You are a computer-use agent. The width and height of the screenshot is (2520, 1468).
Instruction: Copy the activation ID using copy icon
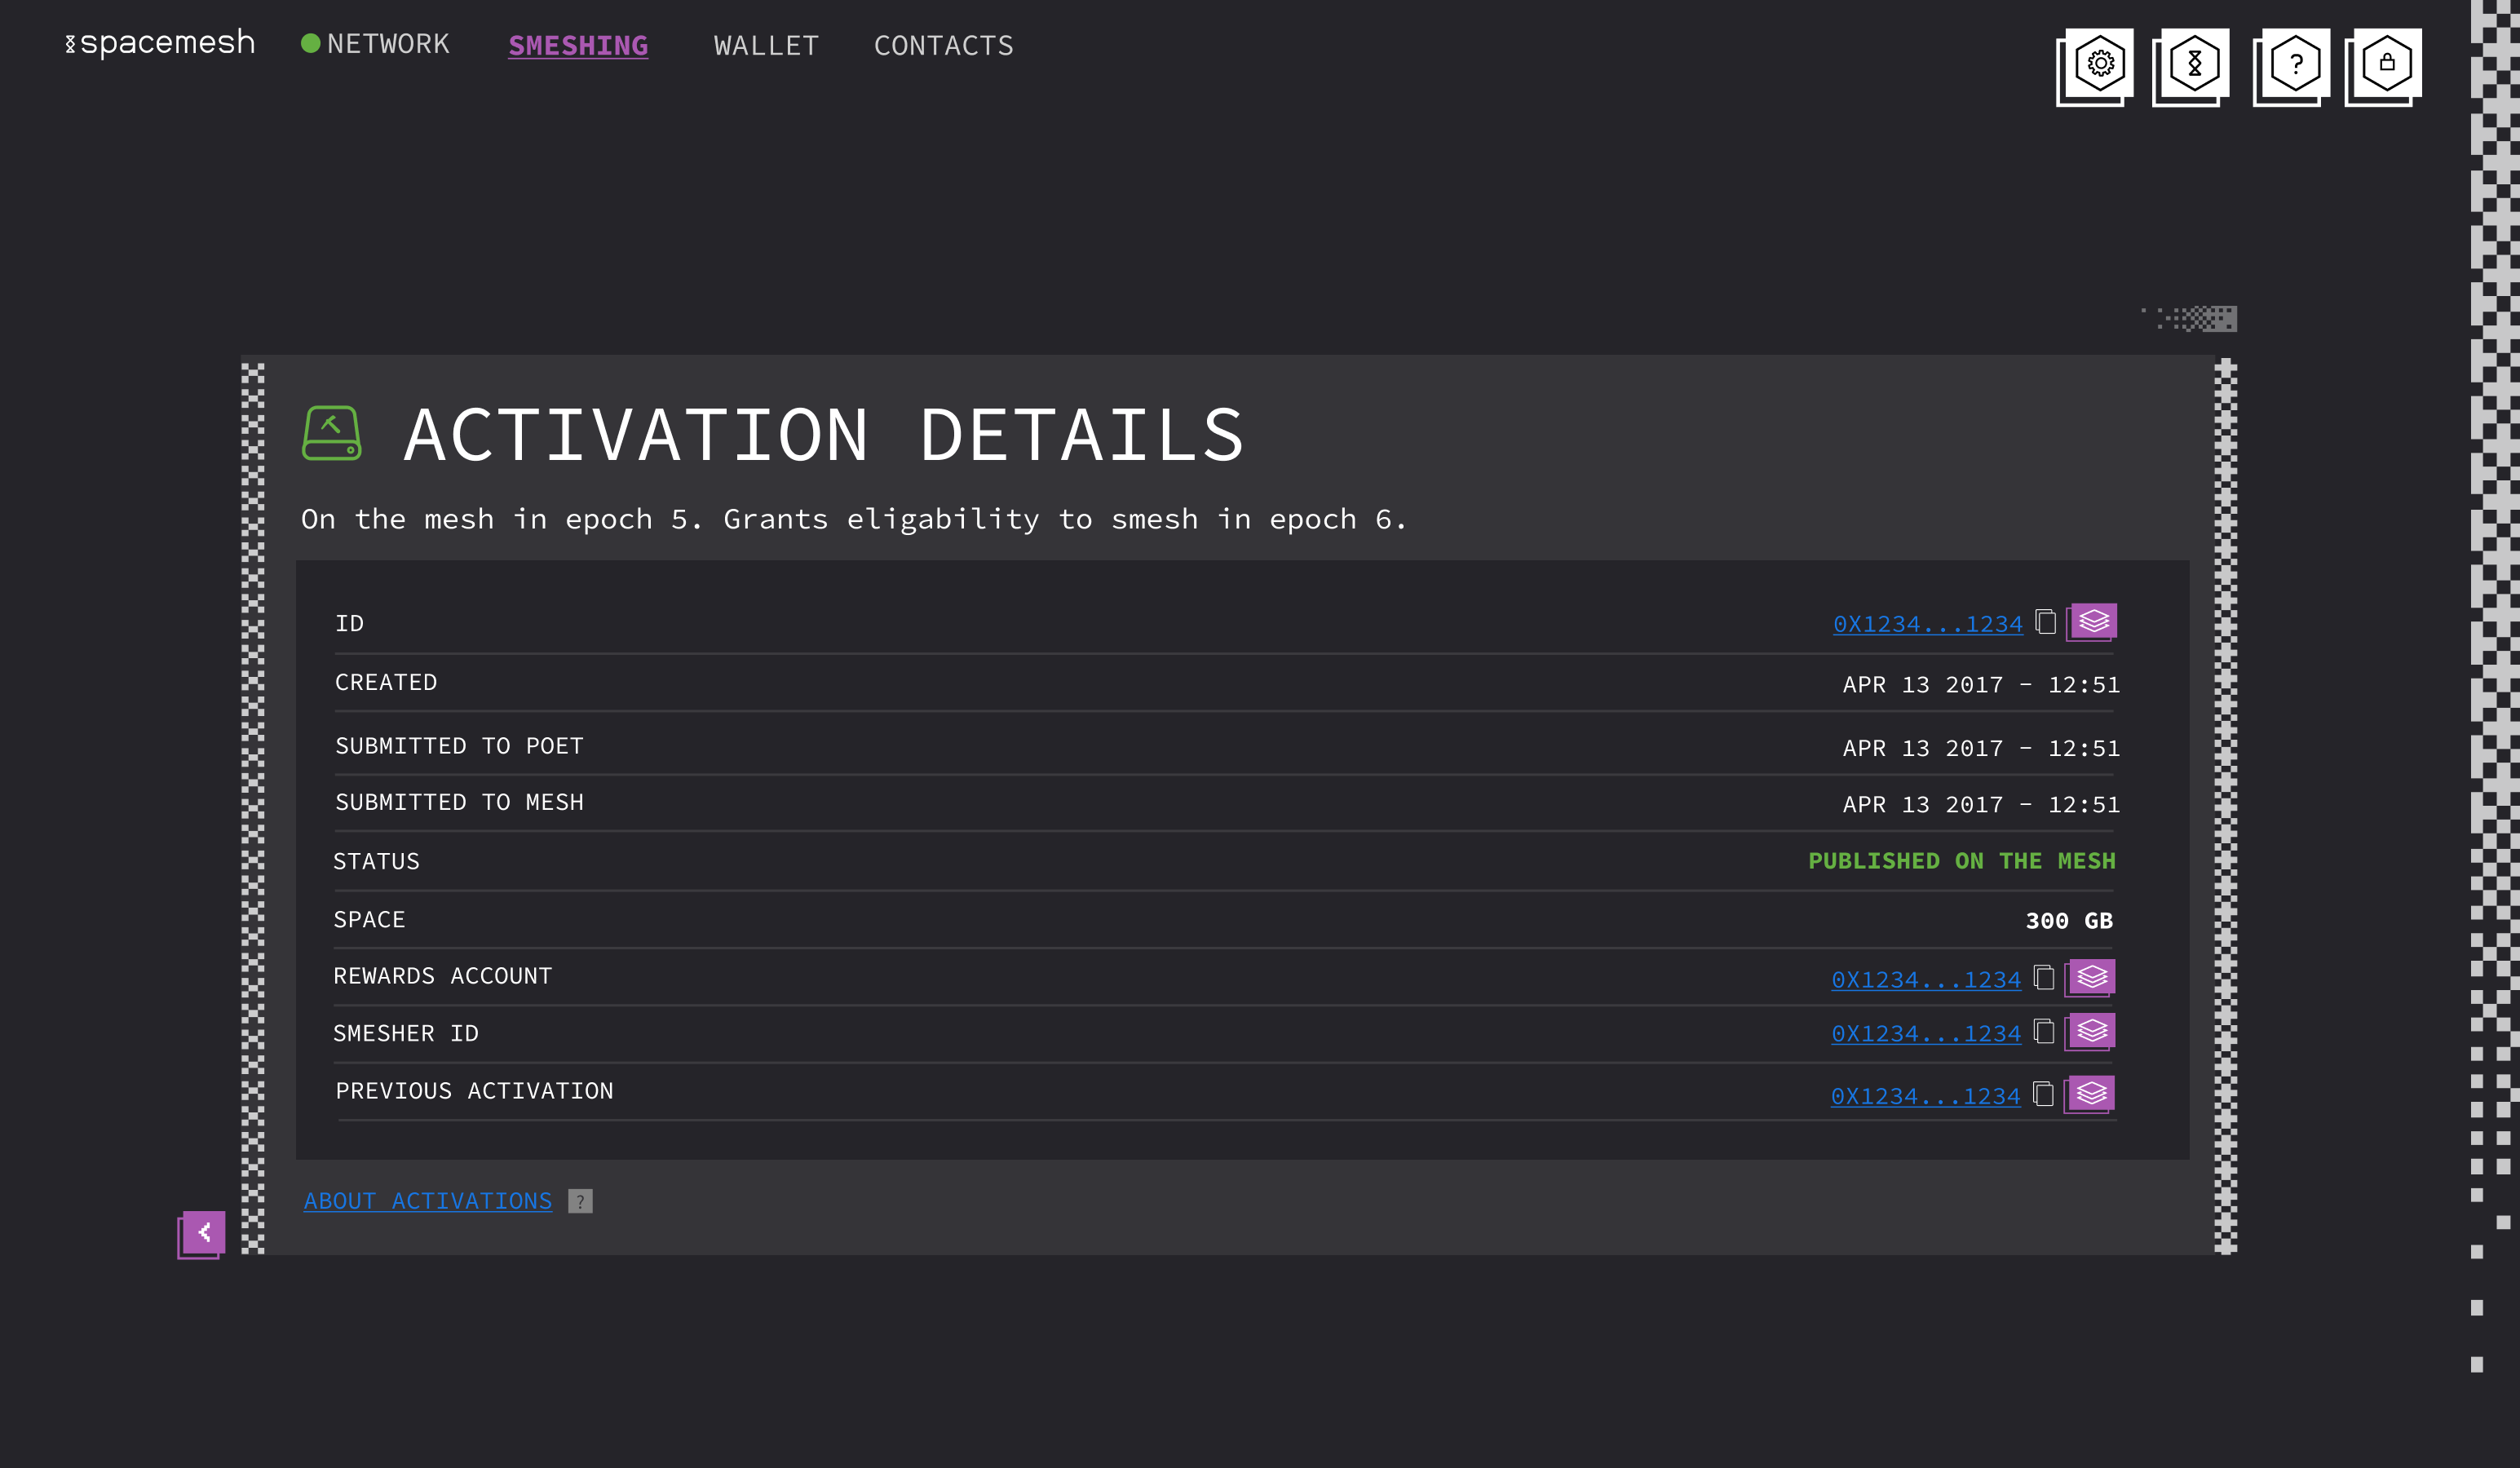[x=2044, y=621]
